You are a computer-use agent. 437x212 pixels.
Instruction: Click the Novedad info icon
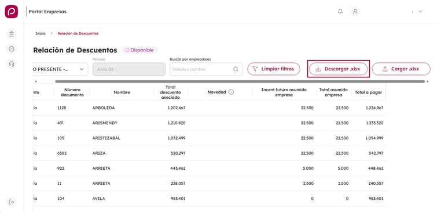click(231, 92)
